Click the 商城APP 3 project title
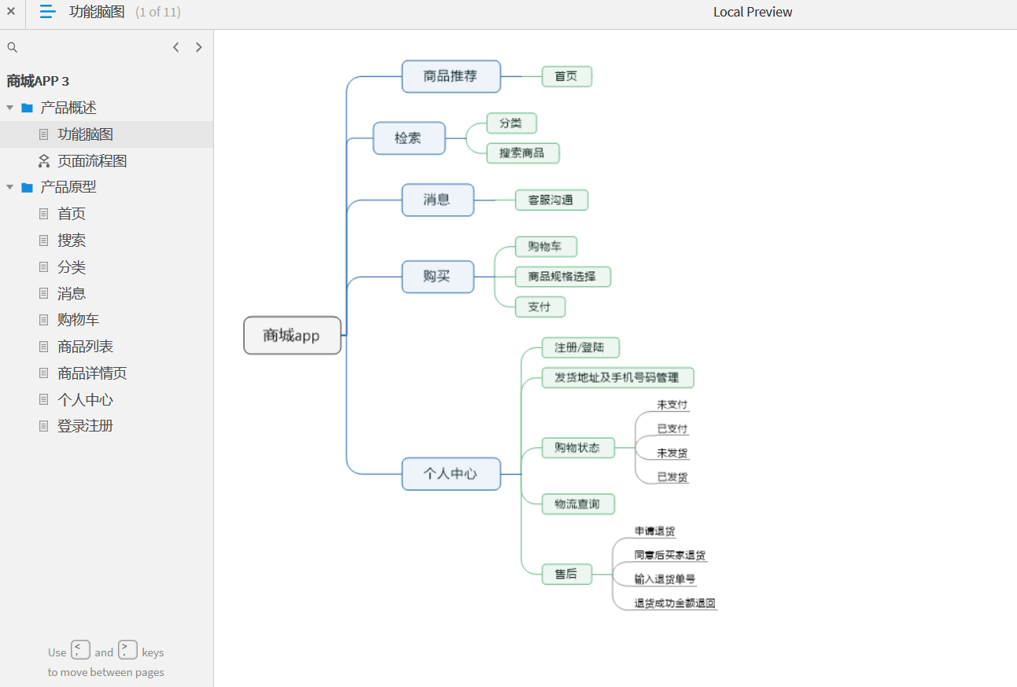 tap(38, 81)
